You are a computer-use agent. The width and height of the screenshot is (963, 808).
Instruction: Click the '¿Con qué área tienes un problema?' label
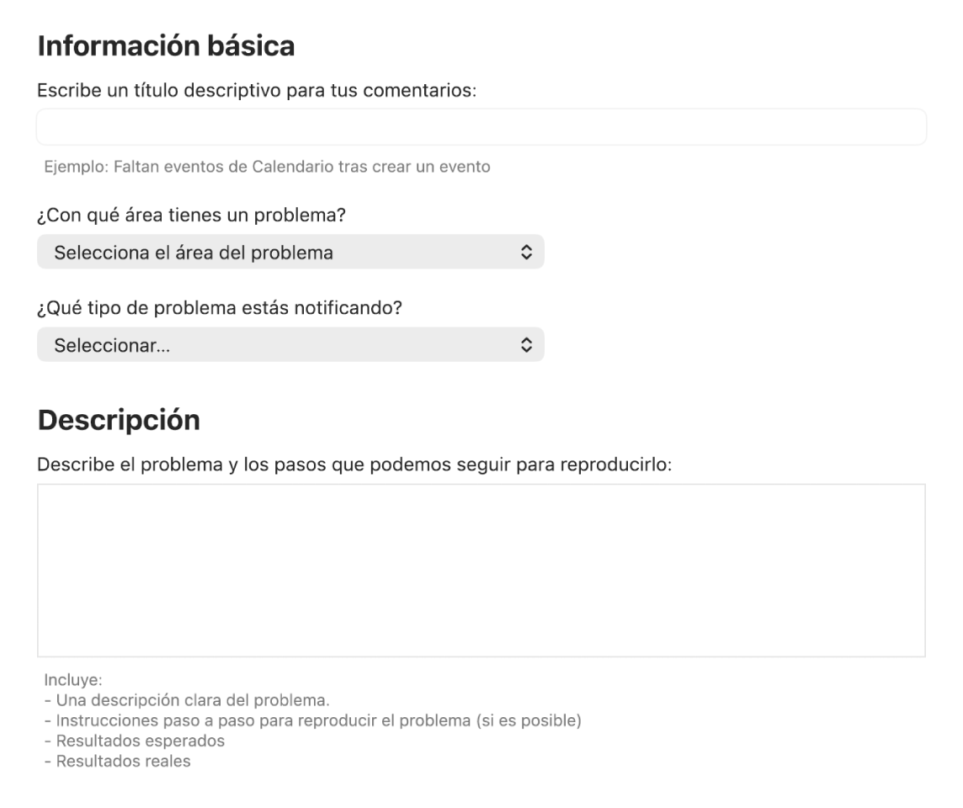click(x=193, y=216)
